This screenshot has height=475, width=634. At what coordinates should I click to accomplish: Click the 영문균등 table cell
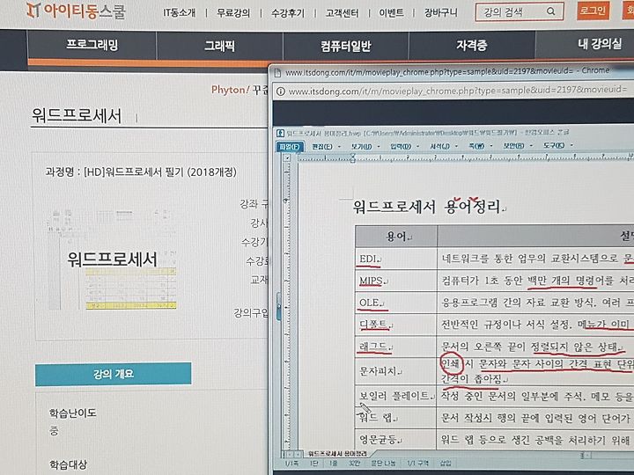click(396, 439)
